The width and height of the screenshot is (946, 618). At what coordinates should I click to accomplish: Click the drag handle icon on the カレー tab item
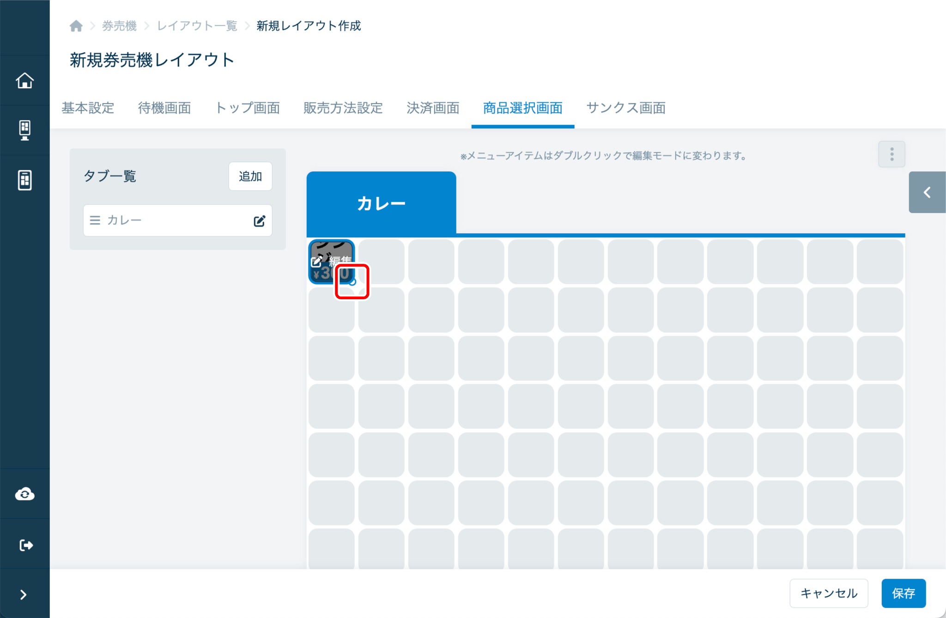[x=95, y=220]
